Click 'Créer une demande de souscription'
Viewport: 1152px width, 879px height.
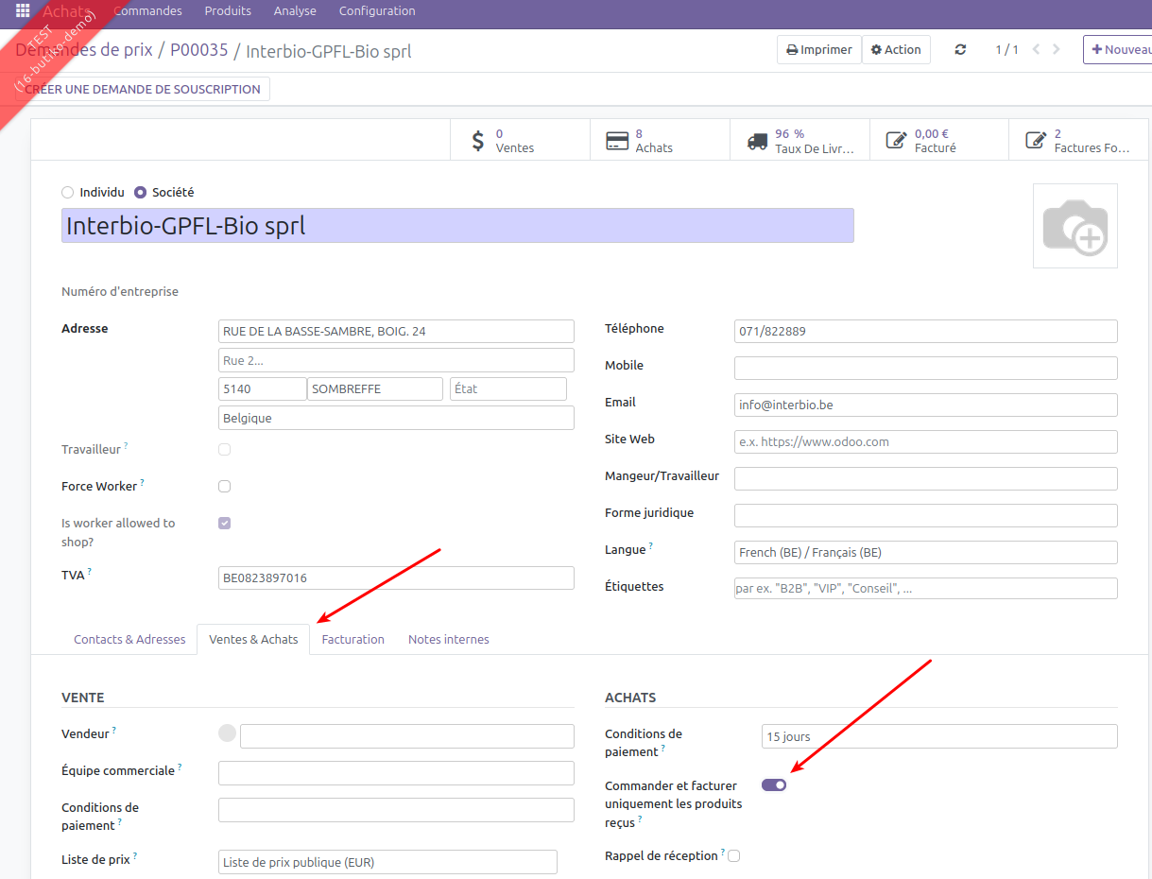(143, 90)
